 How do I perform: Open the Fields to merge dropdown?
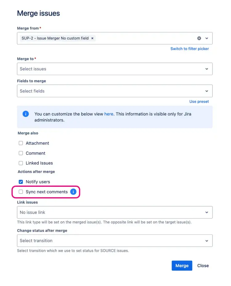coord(115,91)
